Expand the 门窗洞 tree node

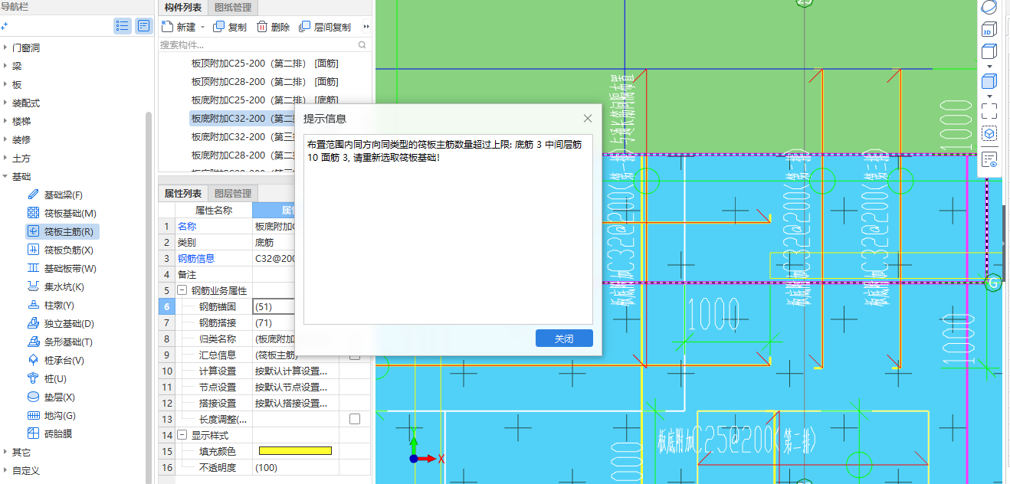click(x=5, y=47)
